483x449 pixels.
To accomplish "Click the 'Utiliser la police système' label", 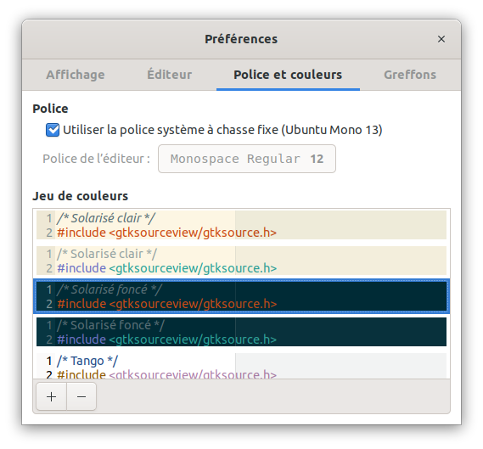I will [222, 130].
